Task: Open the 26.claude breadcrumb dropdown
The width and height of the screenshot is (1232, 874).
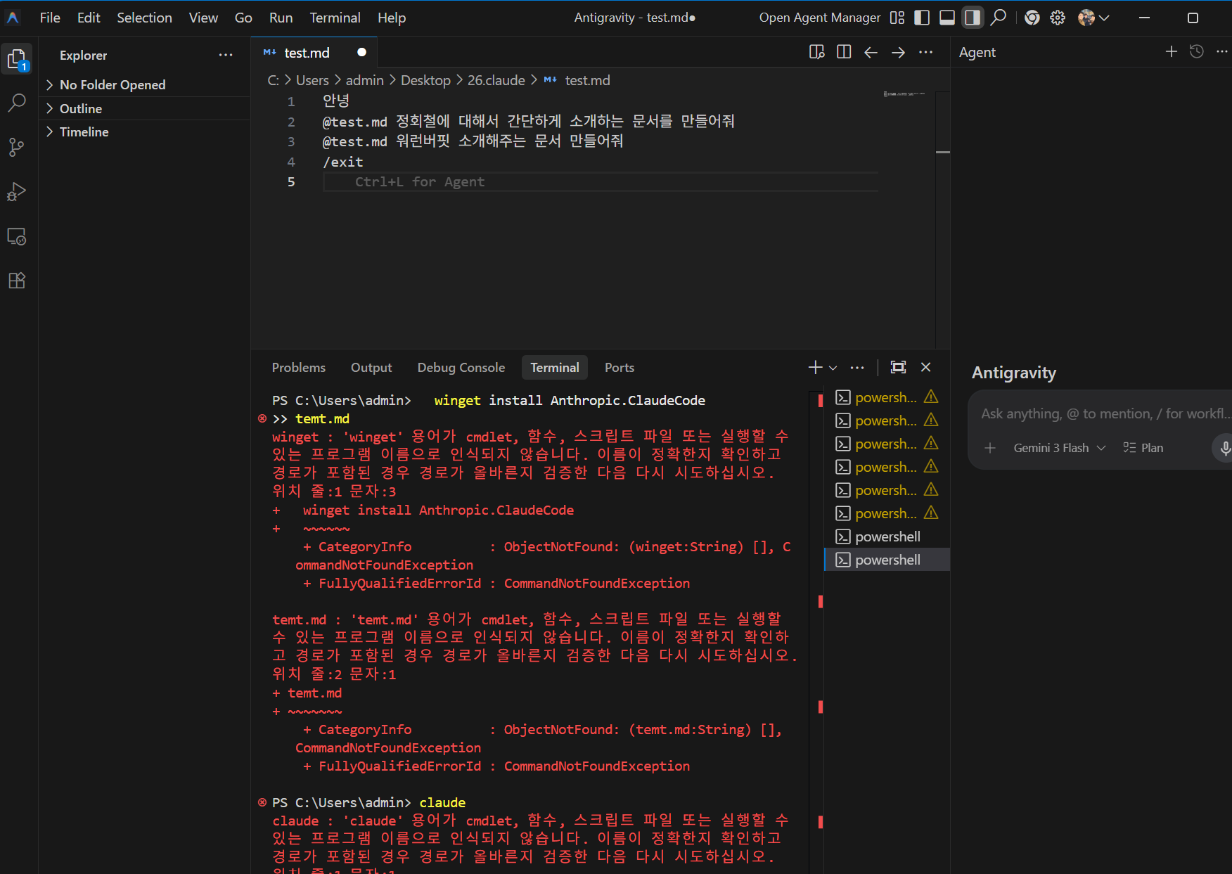Action: 496,80
